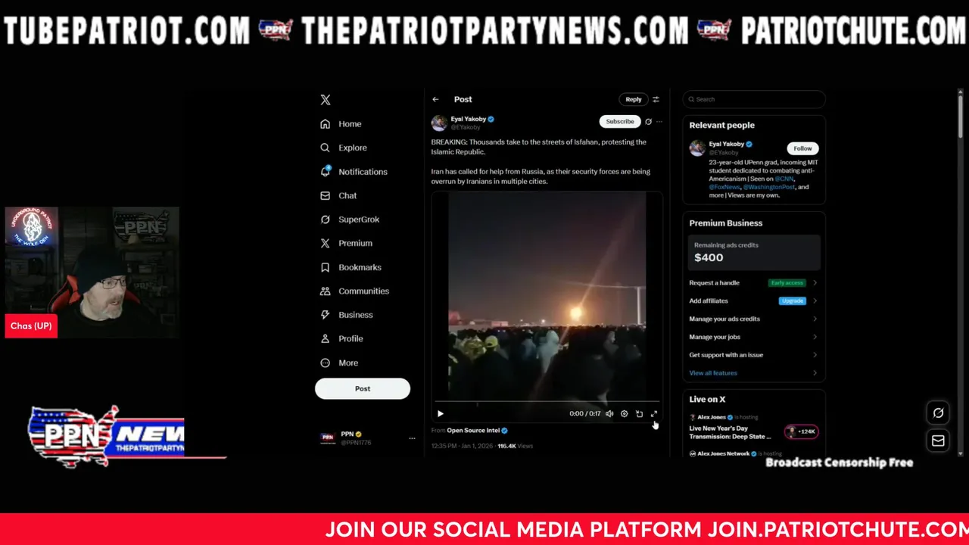Click the X search field
The width and height of the screenshot is (969, 545).
click(x=754, y=99)
